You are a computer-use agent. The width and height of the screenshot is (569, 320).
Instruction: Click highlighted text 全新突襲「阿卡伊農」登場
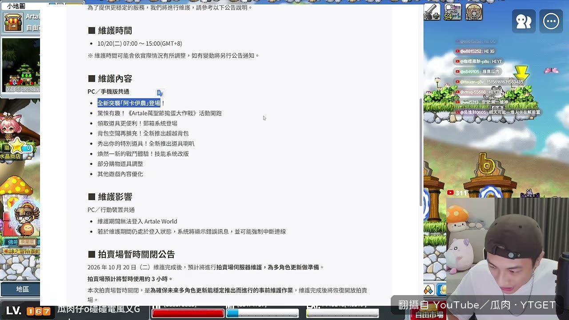point(129,103)
